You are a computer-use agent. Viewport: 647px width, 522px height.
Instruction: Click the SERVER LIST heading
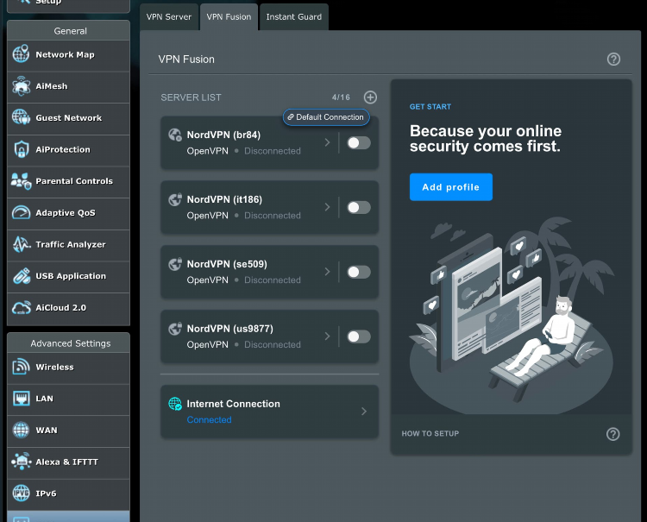click(x=191, y=97)
